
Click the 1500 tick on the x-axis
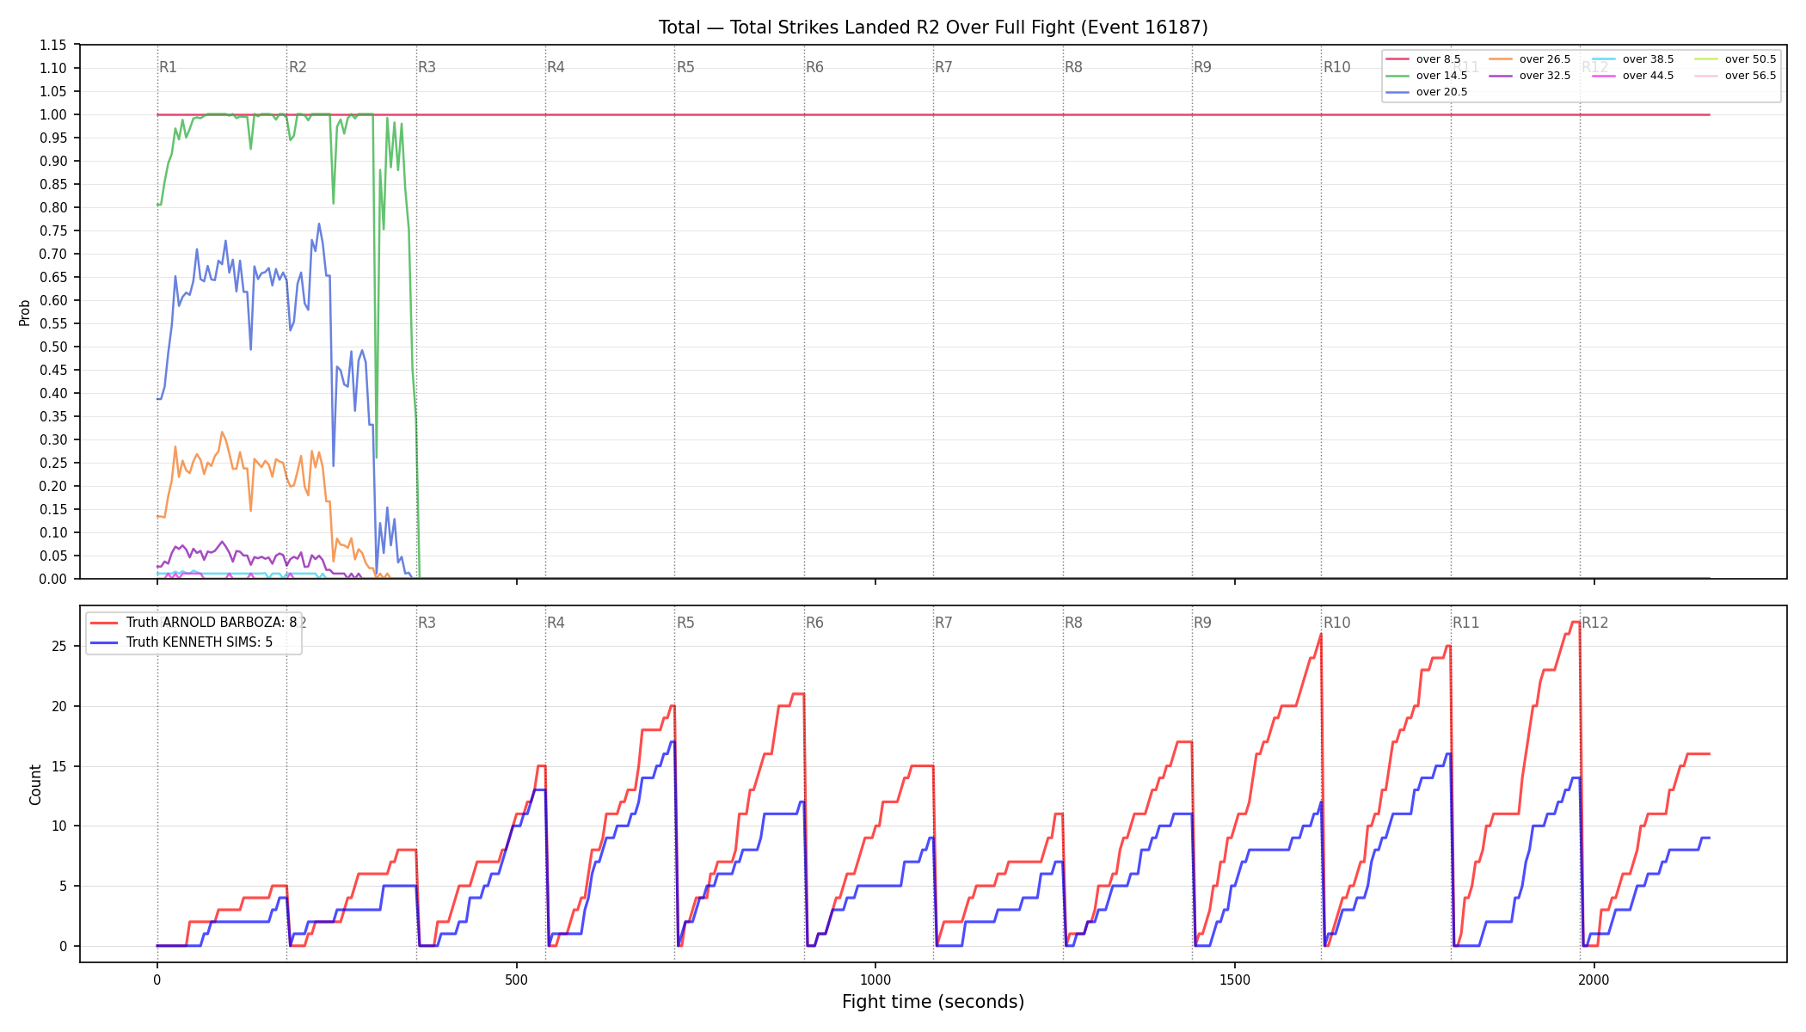coord(1235,980)
